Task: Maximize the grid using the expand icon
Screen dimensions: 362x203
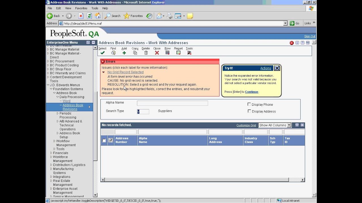Action: tap(302, 125)
